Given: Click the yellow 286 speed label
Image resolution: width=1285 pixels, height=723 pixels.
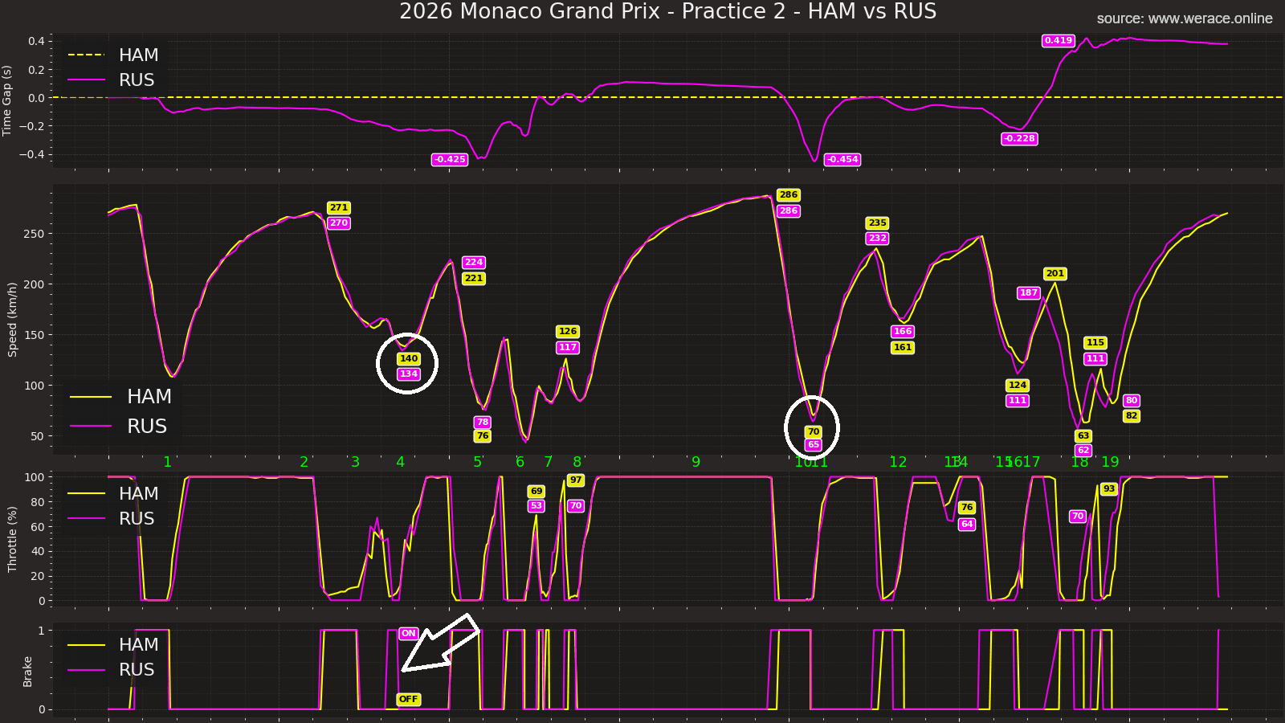Looking at the screenshot, I should (789, 194).
